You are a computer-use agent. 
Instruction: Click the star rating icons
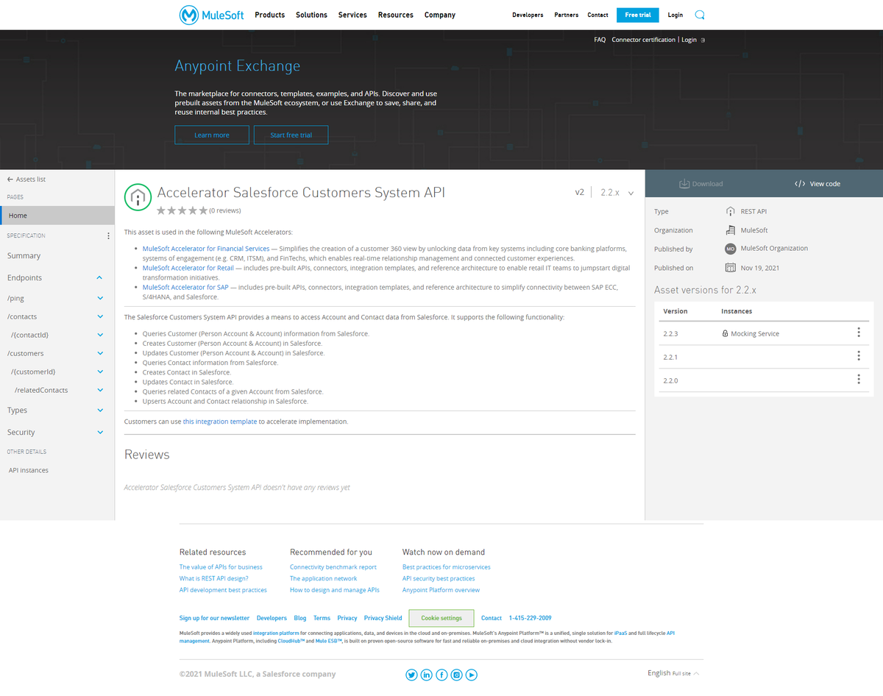tap(182, 210)
